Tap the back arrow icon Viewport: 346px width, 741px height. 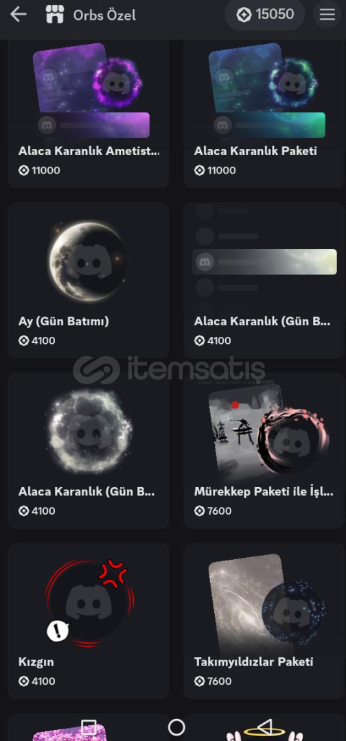pos(19,14)
